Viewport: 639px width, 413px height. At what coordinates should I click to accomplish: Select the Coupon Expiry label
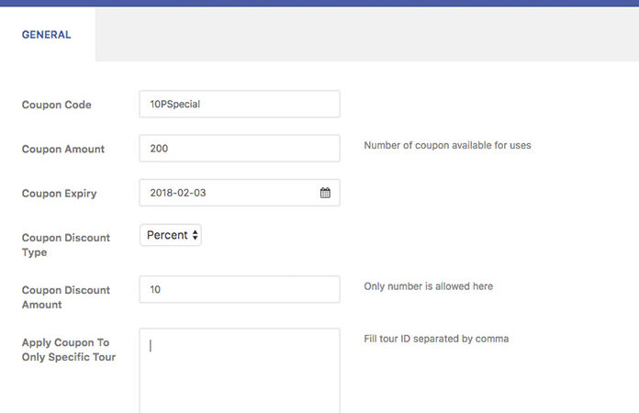[x=59, y=194]
